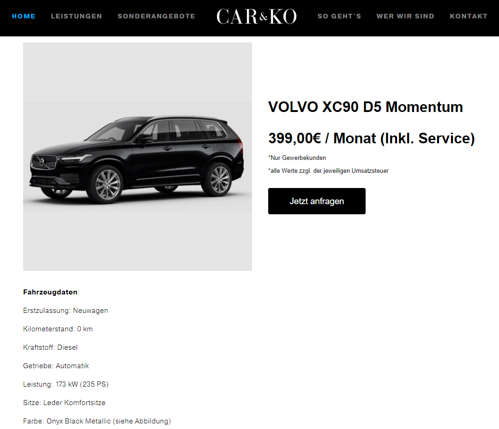Click the Nur Gewerbekunden note
499x429 pixels.
[297, 158]
